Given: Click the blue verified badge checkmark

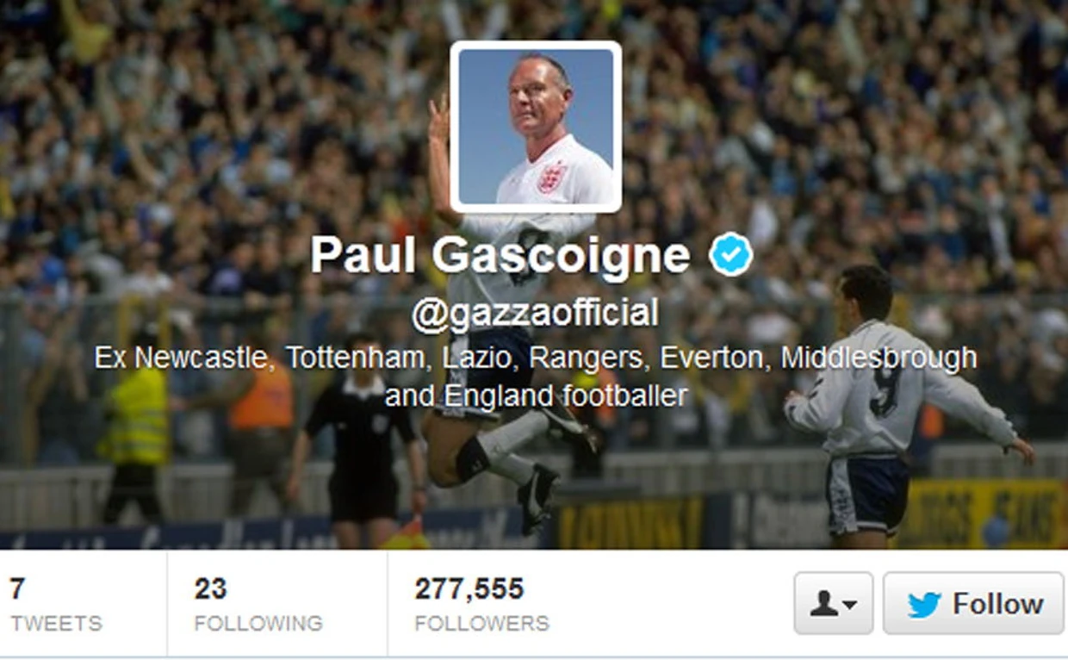Looking at the screenshot, I should pos(730,255).
